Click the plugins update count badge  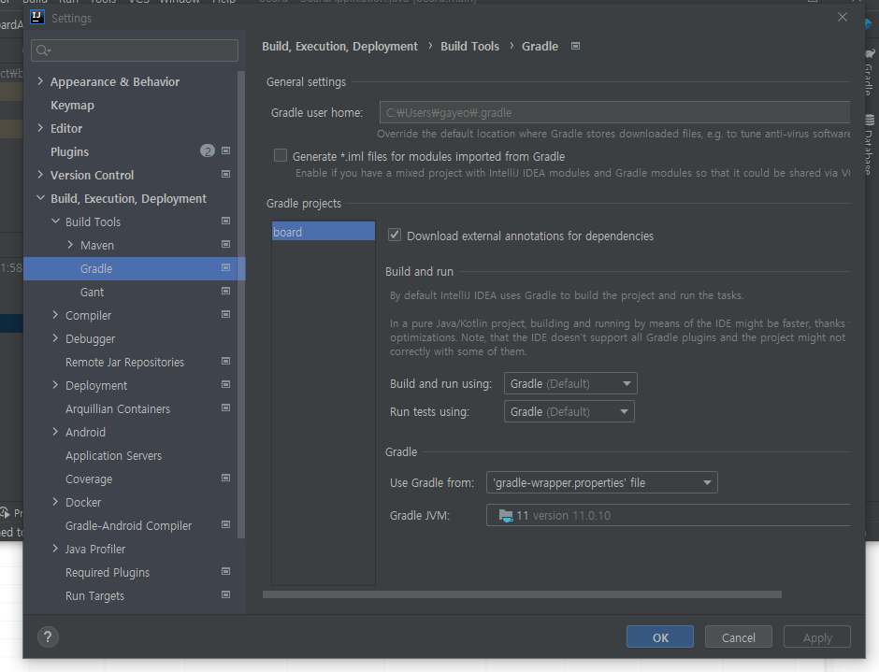pyautogui.click(x=208, y=150)
